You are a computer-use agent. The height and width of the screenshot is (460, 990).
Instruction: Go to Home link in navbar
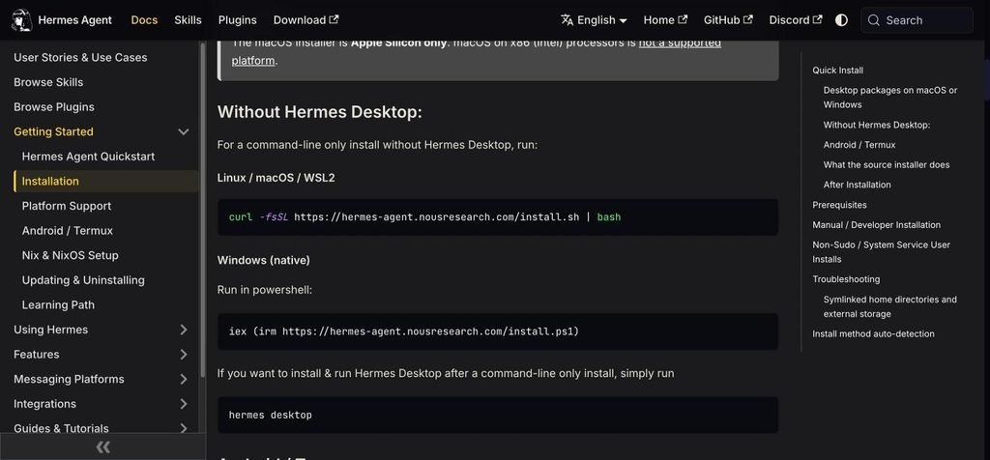point(665,20)
